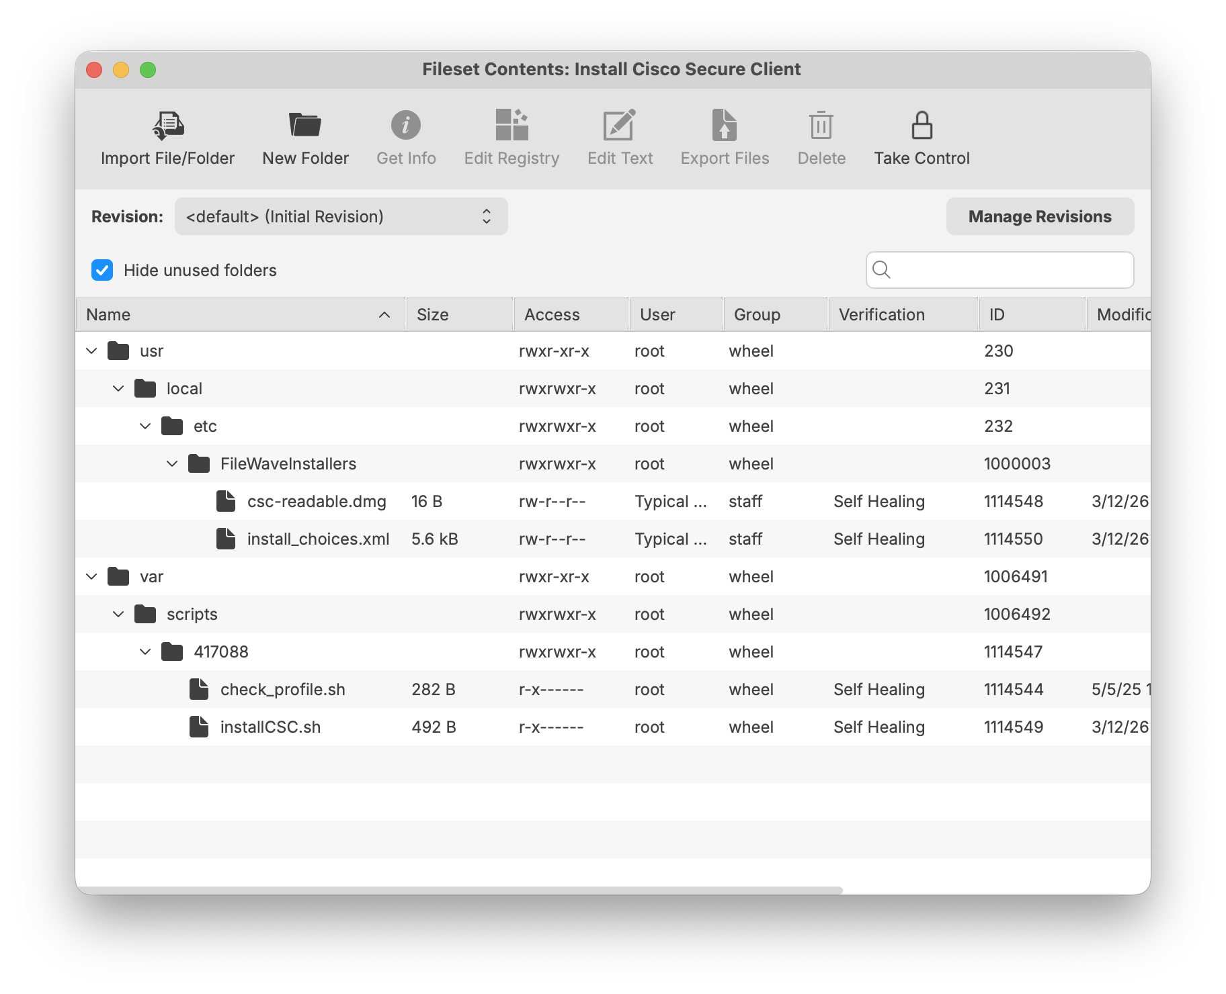Click the Export Files icon
The width and height of the screenshot is (1226, 994).
coord(725,126)
